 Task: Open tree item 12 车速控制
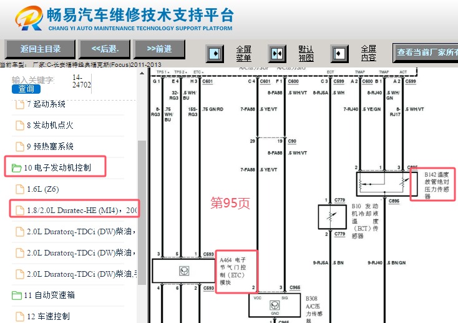tap(48, 316)
